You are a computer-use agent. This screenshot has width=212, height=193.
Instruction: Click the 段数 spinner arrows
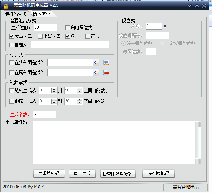(x=165, y=26)
